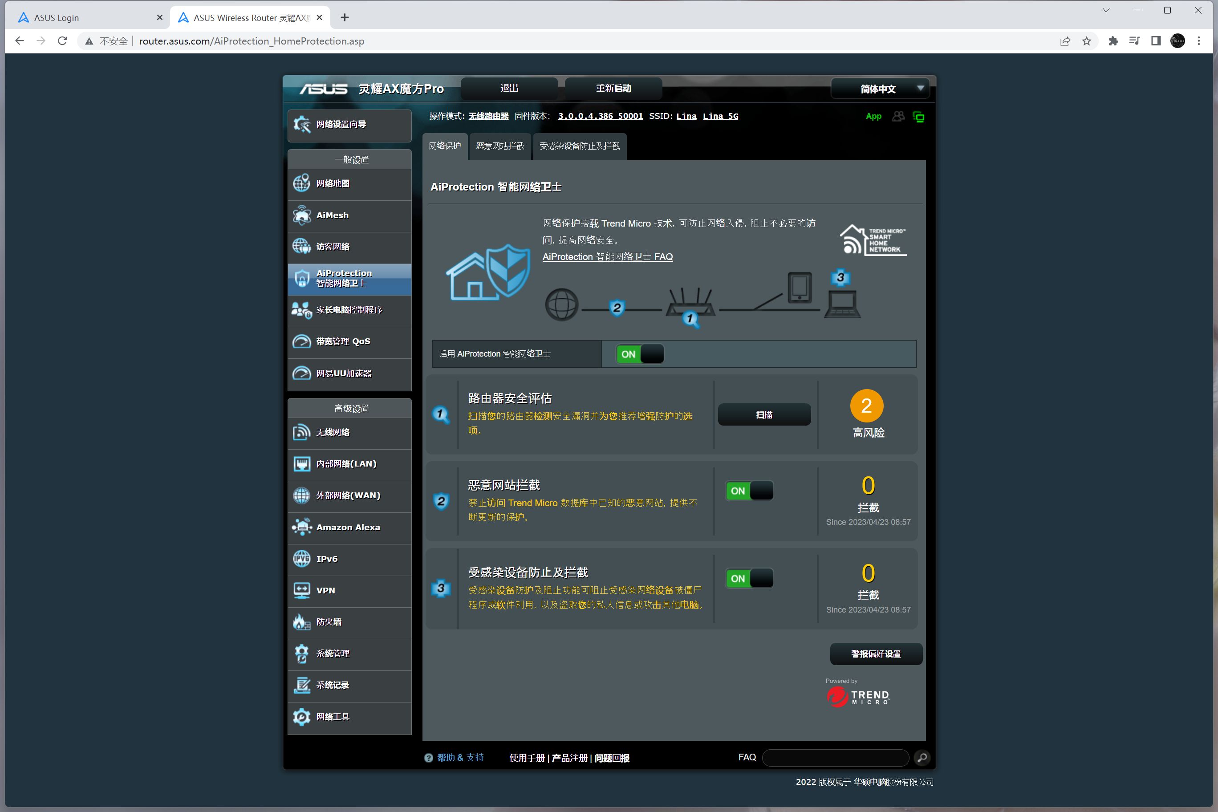Viewport: 1218px width, 812px height.
Task: Toggle the Enable AiProtection (启用 AiProtection) switch
Action: (640, 354)
